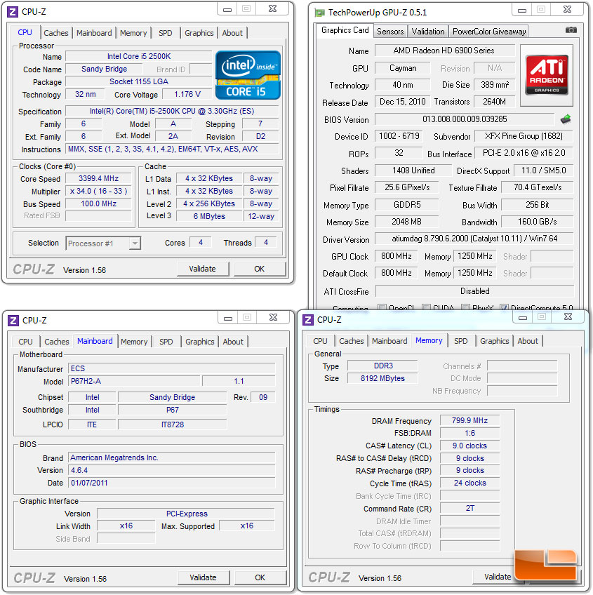This screenshot has width=593, height=595.
Task: Close the TechPowerUp GPU-Z window
Action: pos(567,10)
